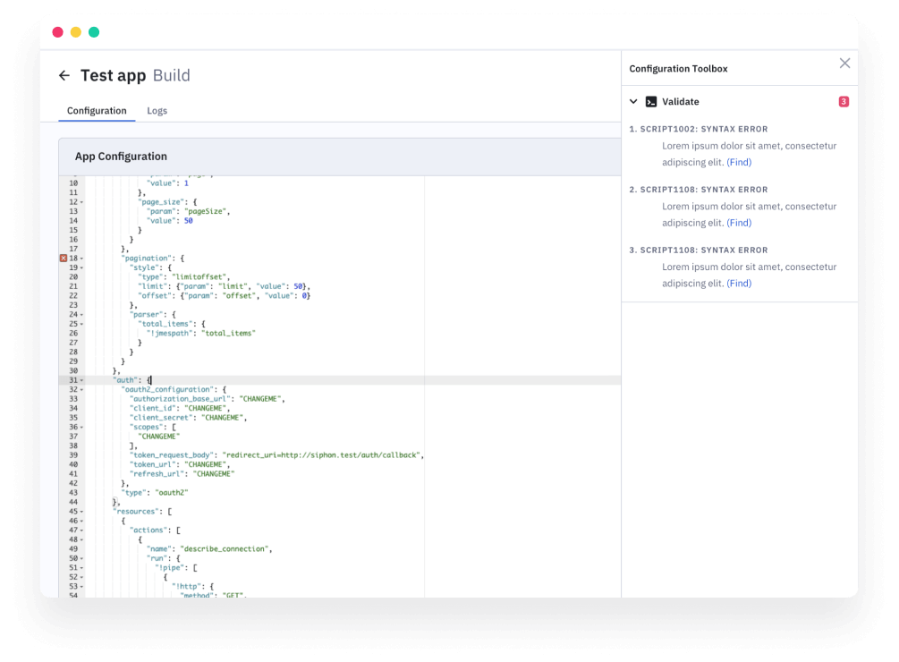Click Find link under second error SCRIPT1108
899x662 pixels.
point(739,223)
